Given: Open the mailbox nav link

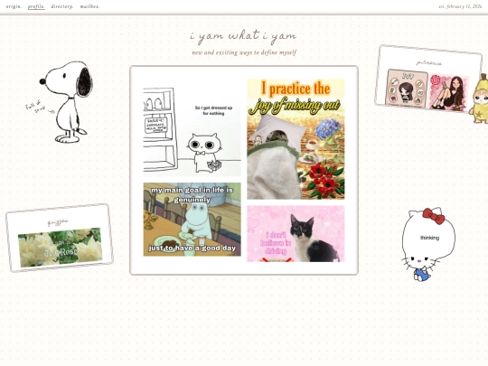Looking at the screenshot, I should [90, 6].
